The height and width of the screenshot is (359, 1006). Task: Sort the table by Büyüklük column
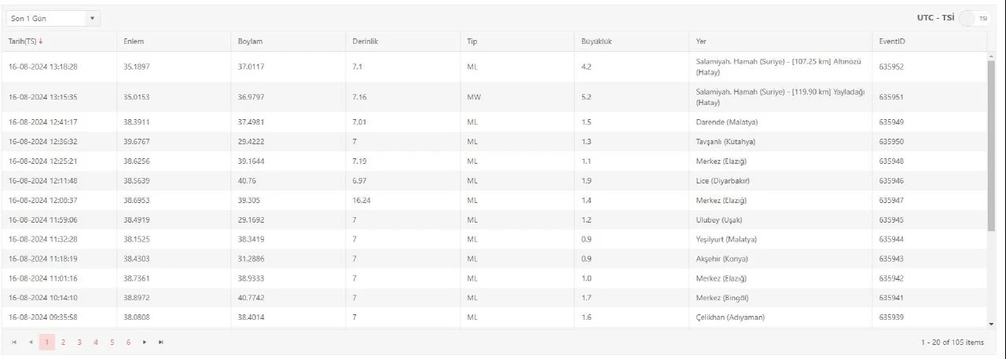click(596, 42)
